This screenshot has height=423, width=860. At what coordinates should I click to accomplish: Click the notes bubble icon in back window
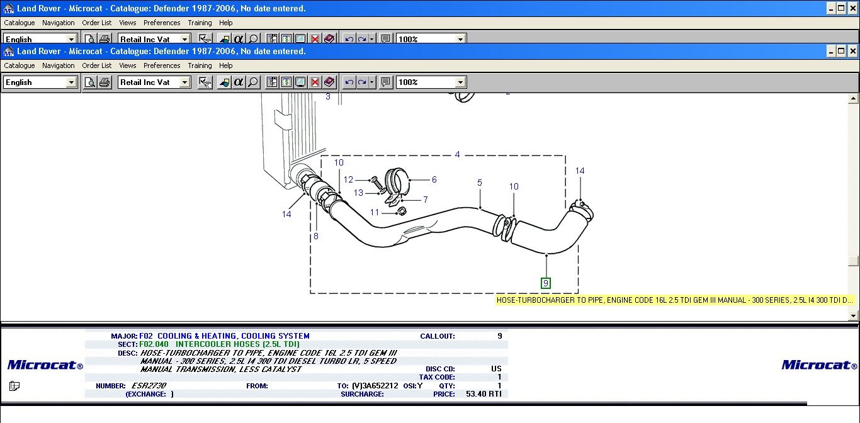387,39
